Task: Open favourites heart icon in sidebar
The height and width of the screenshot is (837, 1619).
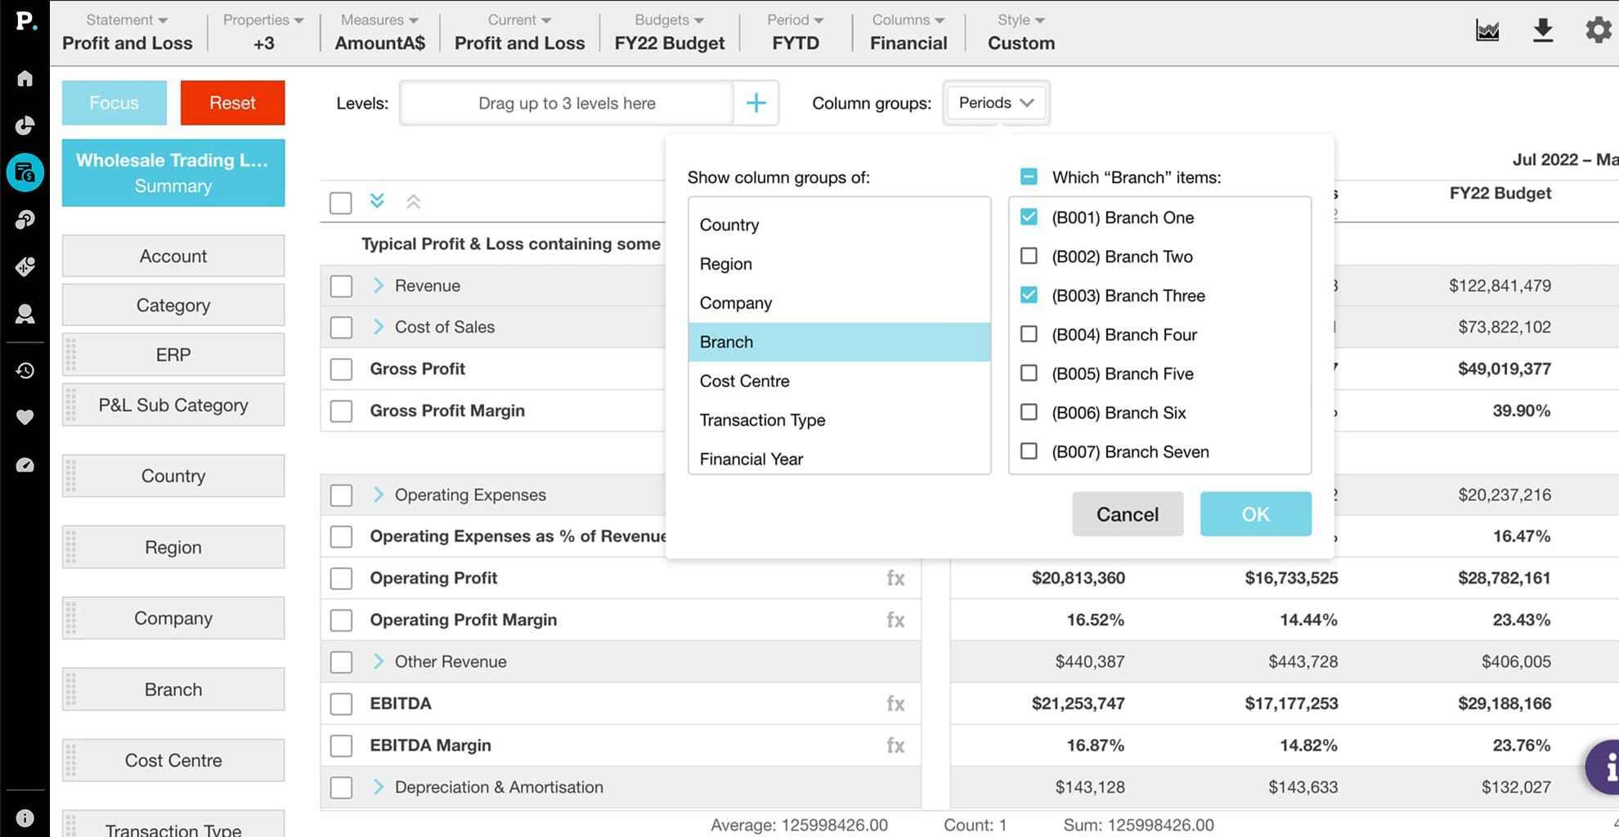Action: pyautogui.click(x=25, y=418)
